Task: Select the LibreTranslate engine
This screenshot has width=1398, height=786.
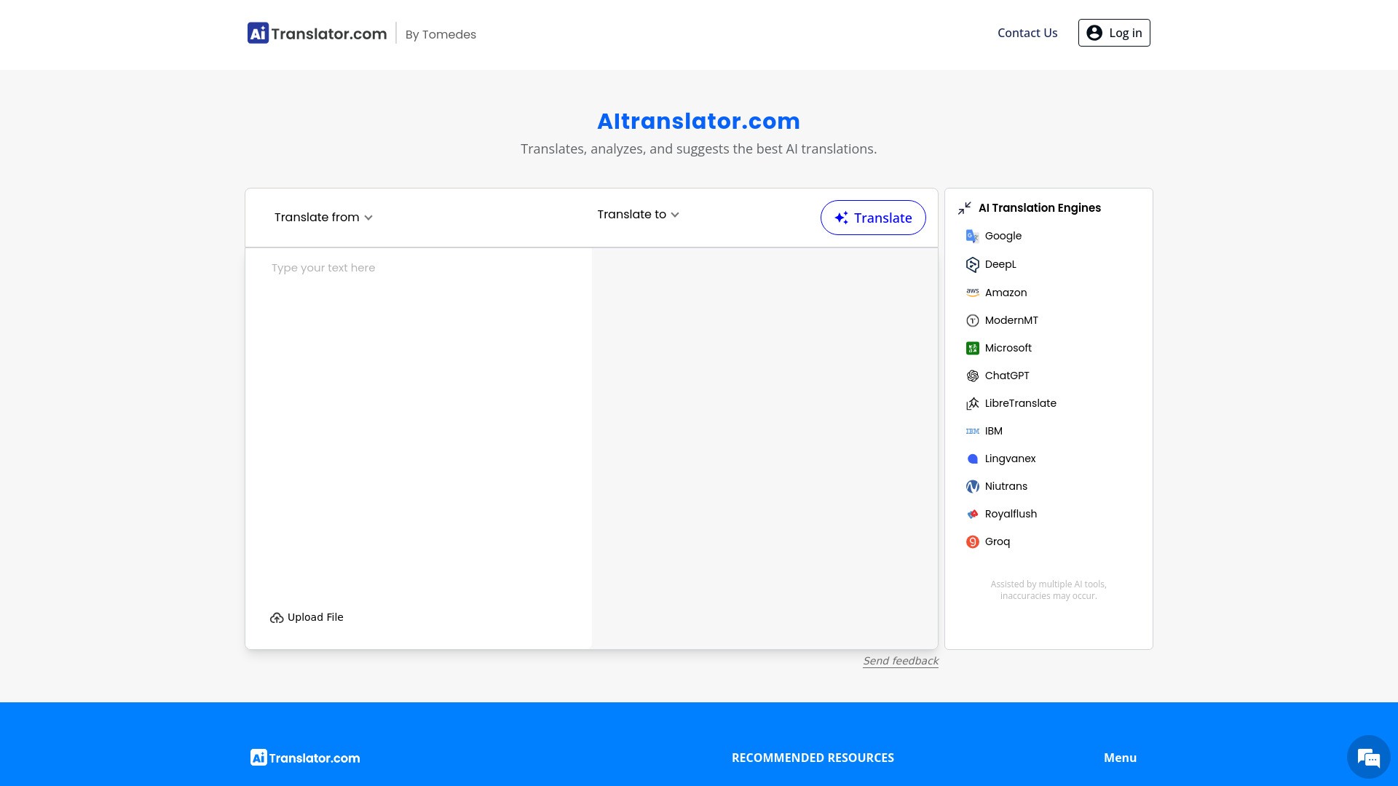Action: [x=1020, y=403]
